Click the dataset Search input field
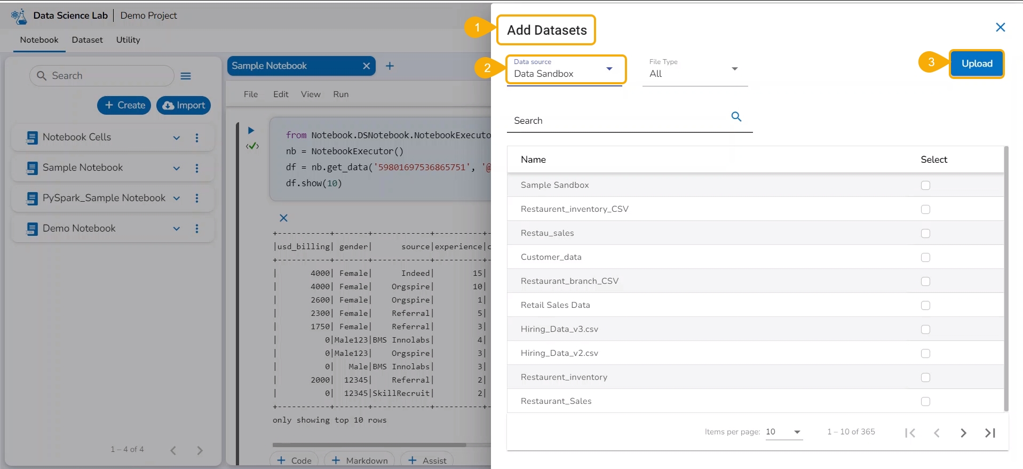 click(619, 121)
